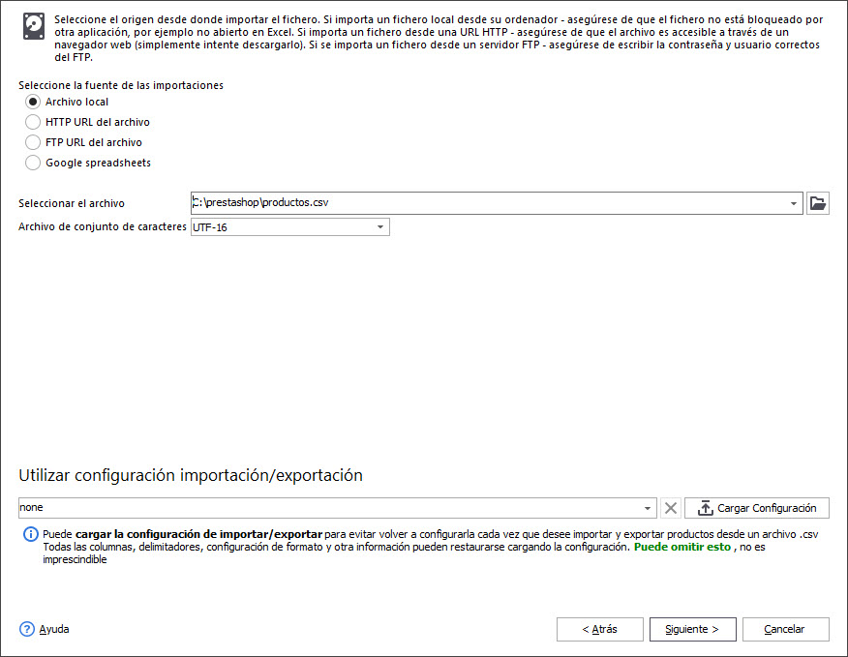Expand the file path dropdown arrow
Viewport: 848px width, 657px height.
[794, 203]
